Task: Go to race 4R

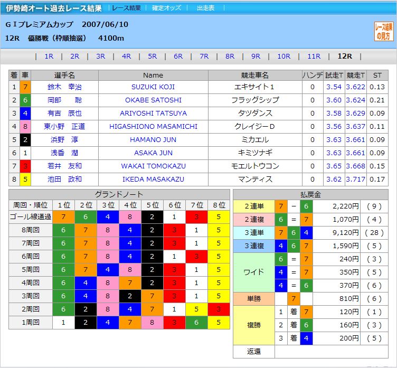Action: [x=126, y=56]
